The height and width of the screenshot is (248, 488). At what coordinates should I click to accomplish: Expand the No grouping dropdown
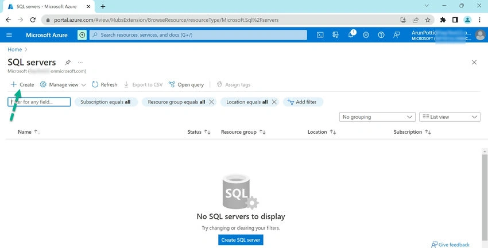coord(377,117)
